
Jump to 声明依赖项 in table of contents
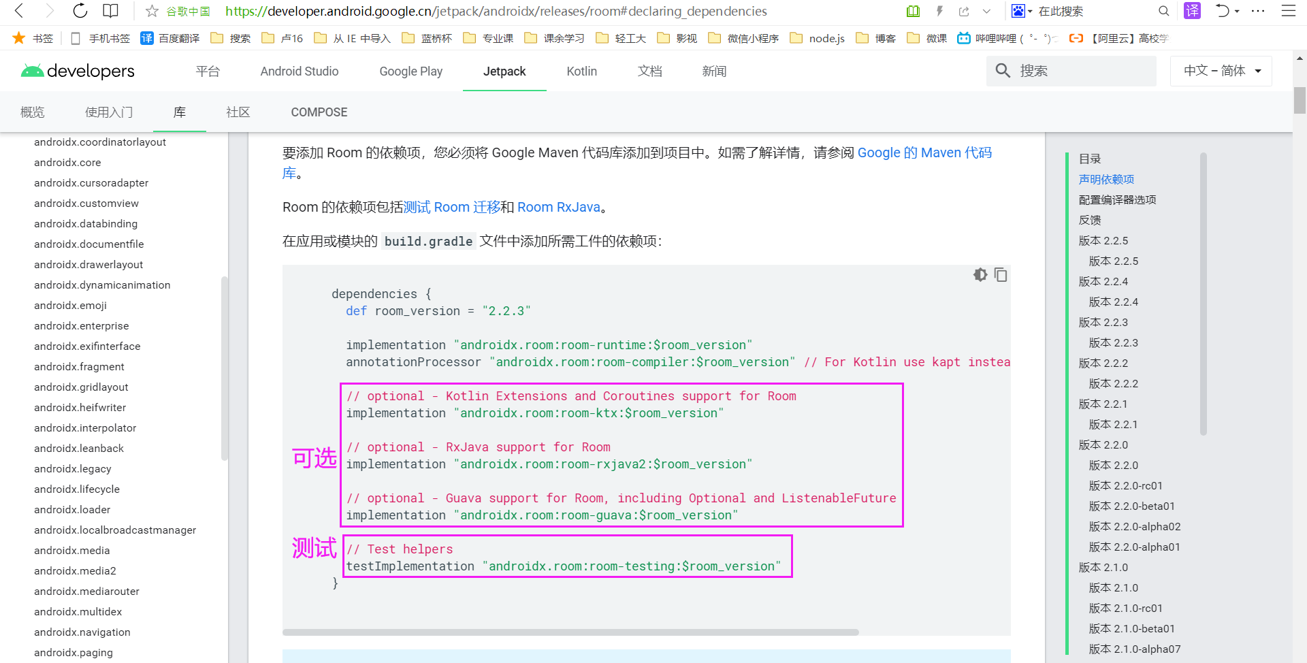(x=1106, y=179)
